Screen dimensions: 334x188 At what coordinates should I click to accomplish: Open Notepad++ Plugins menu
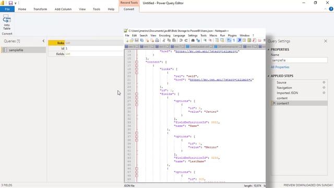tap(232, 36)
